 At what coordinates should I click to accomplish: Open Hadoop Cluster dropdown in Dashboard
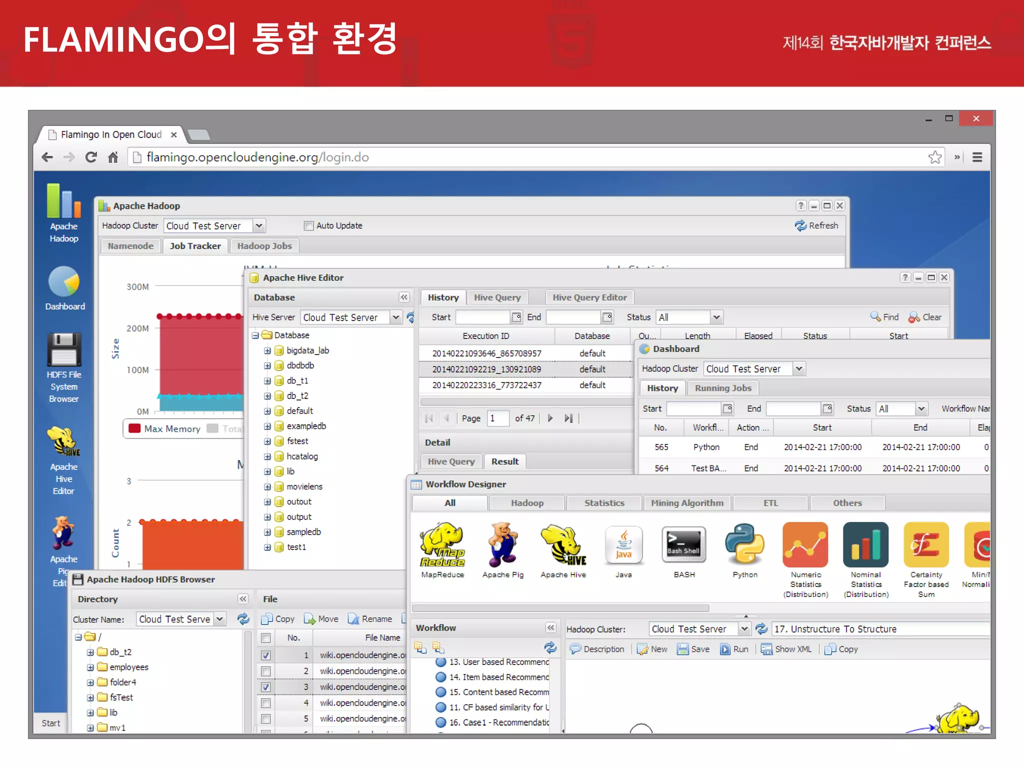click(799, 368)
